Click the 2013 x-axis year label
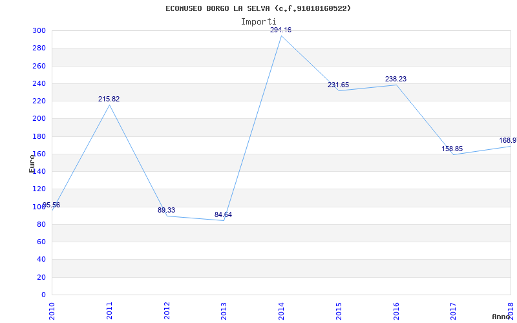The height and width of the screenshot is (323, 517). [x=224, y=311]
